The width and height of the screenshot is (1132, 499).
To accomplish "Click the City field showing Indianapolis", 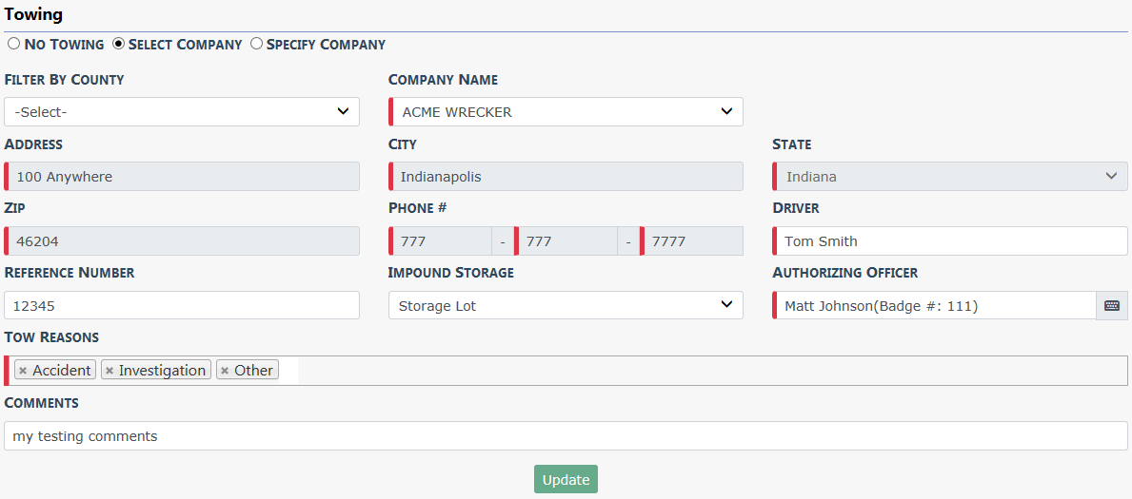I will coord(566,177).
